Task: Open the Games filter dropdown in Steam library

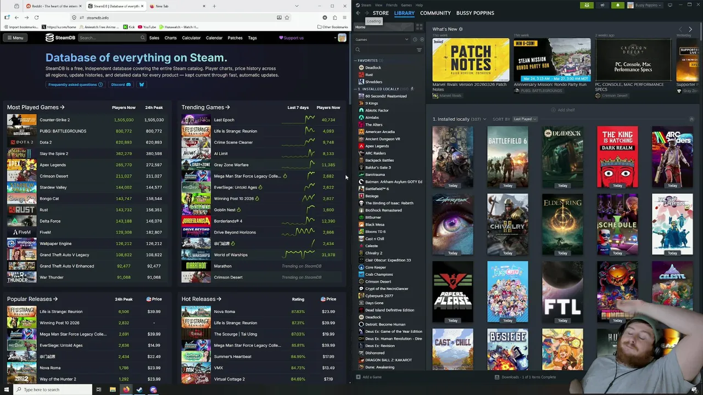Action: click(x=382, y=39)
